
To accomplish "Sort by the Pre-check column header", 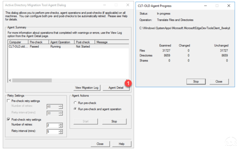I will point(39,42).
